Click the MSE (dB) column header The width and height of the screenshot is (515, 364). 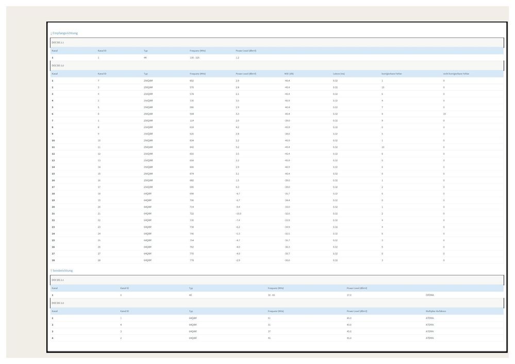[x=289, y=74]
